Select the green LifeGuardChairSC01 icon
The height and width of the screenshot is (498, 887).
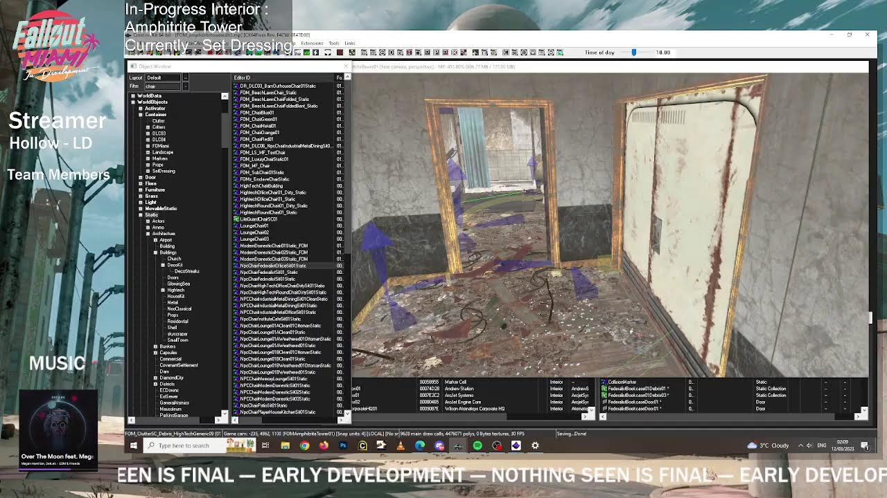[x=236, y=219]
